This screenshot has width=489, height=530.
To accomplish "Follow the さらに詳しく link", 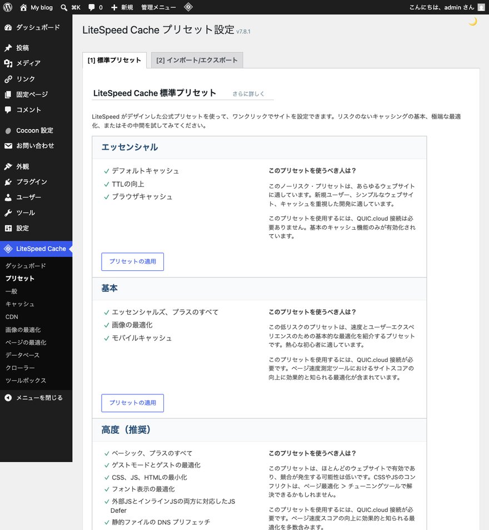I will (x=248, y=93).
